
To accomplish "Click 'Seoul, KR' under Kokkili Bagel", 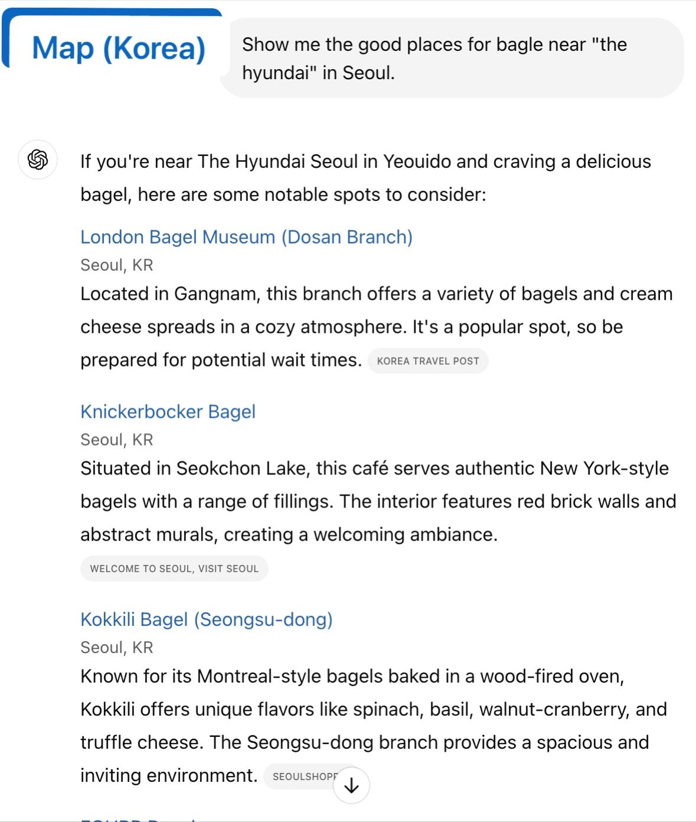I will coord(117,648).
